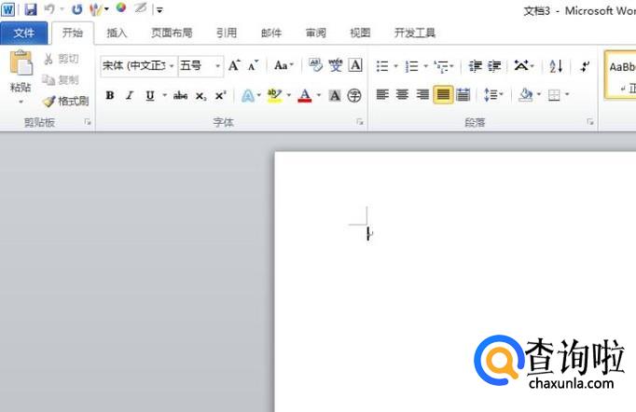Click the Text Effects glowing A icon
The width and height of the screenshot is (636, 412).
click(x=247, y=96)
